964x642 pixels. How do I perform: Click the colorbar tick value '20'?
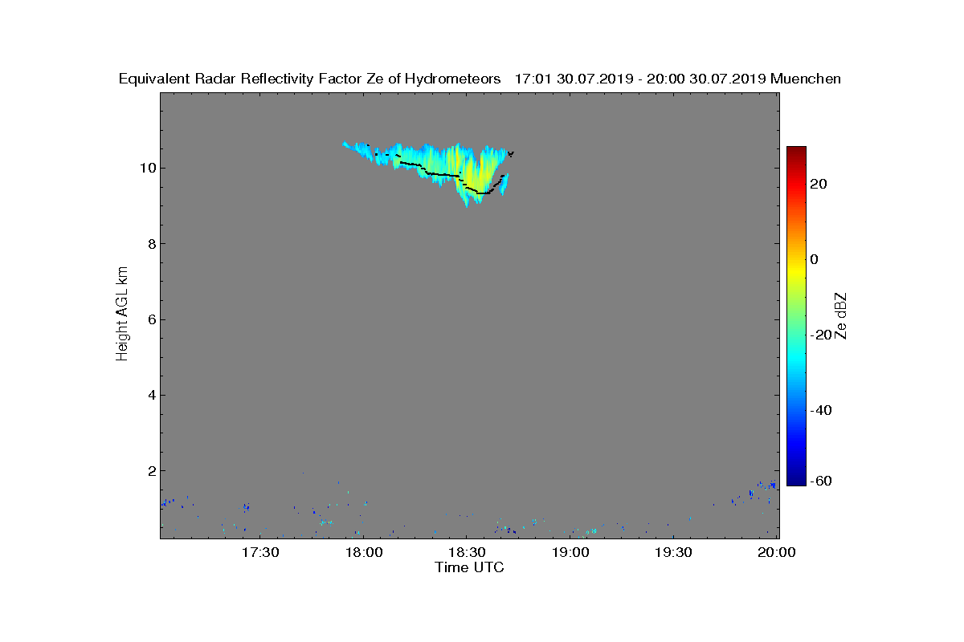point(819,184)
